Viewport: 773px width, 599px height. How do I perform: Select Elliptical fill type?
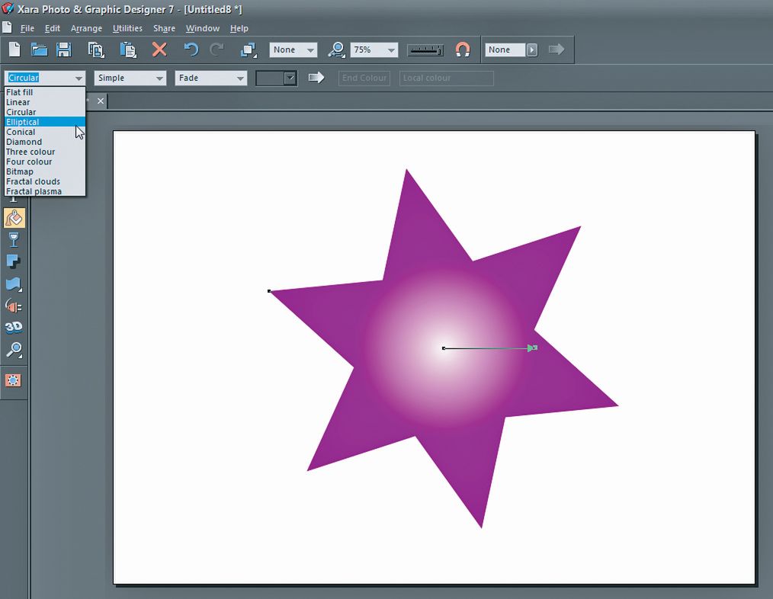tap(45, 122)
